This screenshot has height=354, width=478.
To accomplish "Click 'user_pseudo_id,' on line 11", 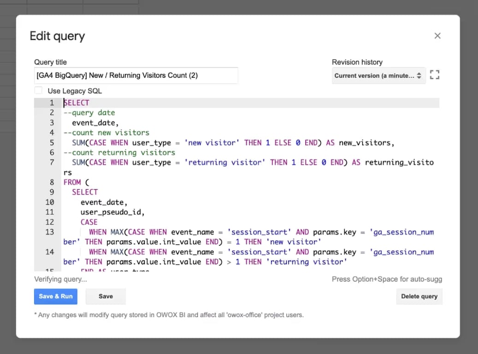I will [x=112, y=212].
